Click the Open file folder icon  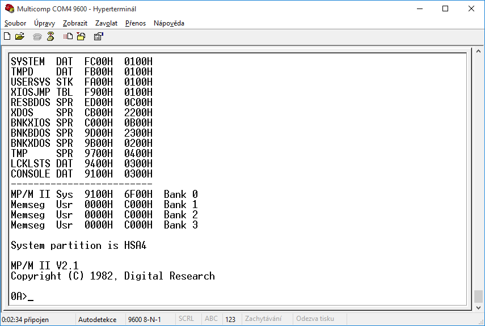tap(20, 36)
